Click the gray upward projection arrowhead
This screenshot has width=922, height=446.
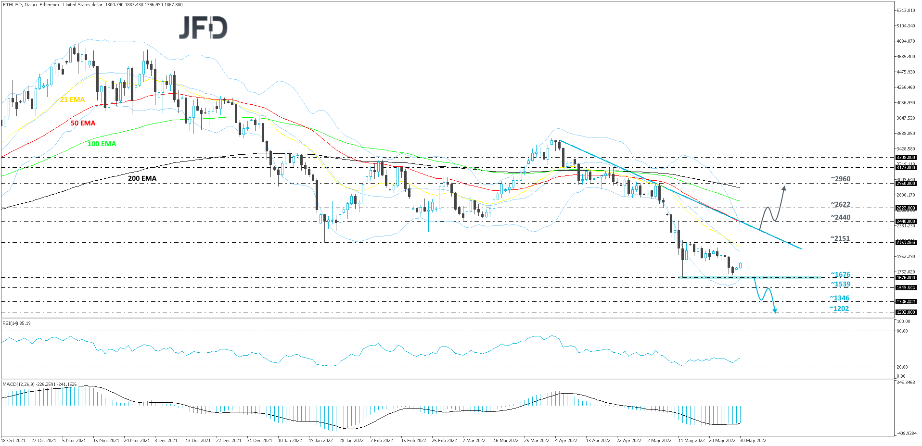784,188
